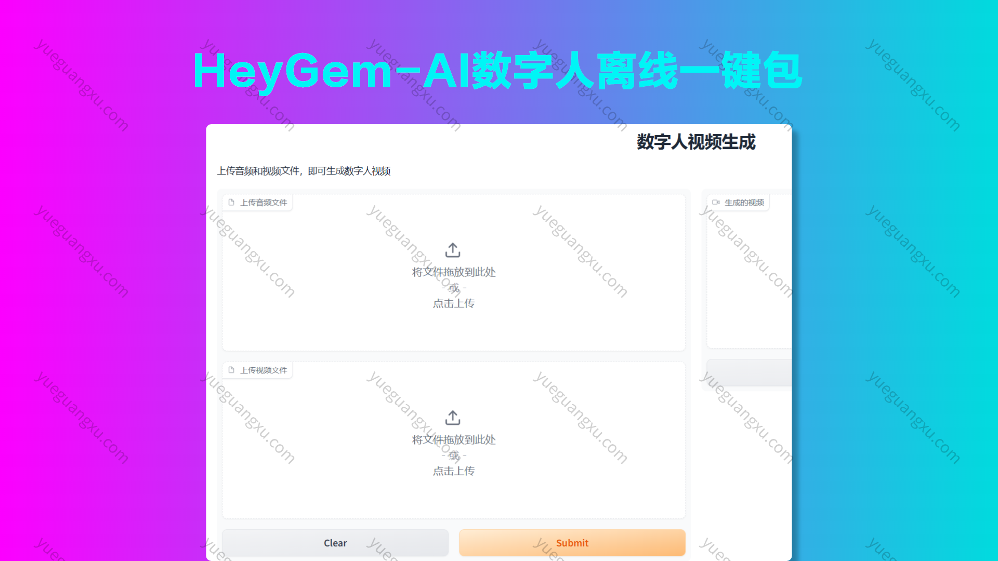Select the 上传视频文件 label tag
998x561 pixels.
[263, 370]
